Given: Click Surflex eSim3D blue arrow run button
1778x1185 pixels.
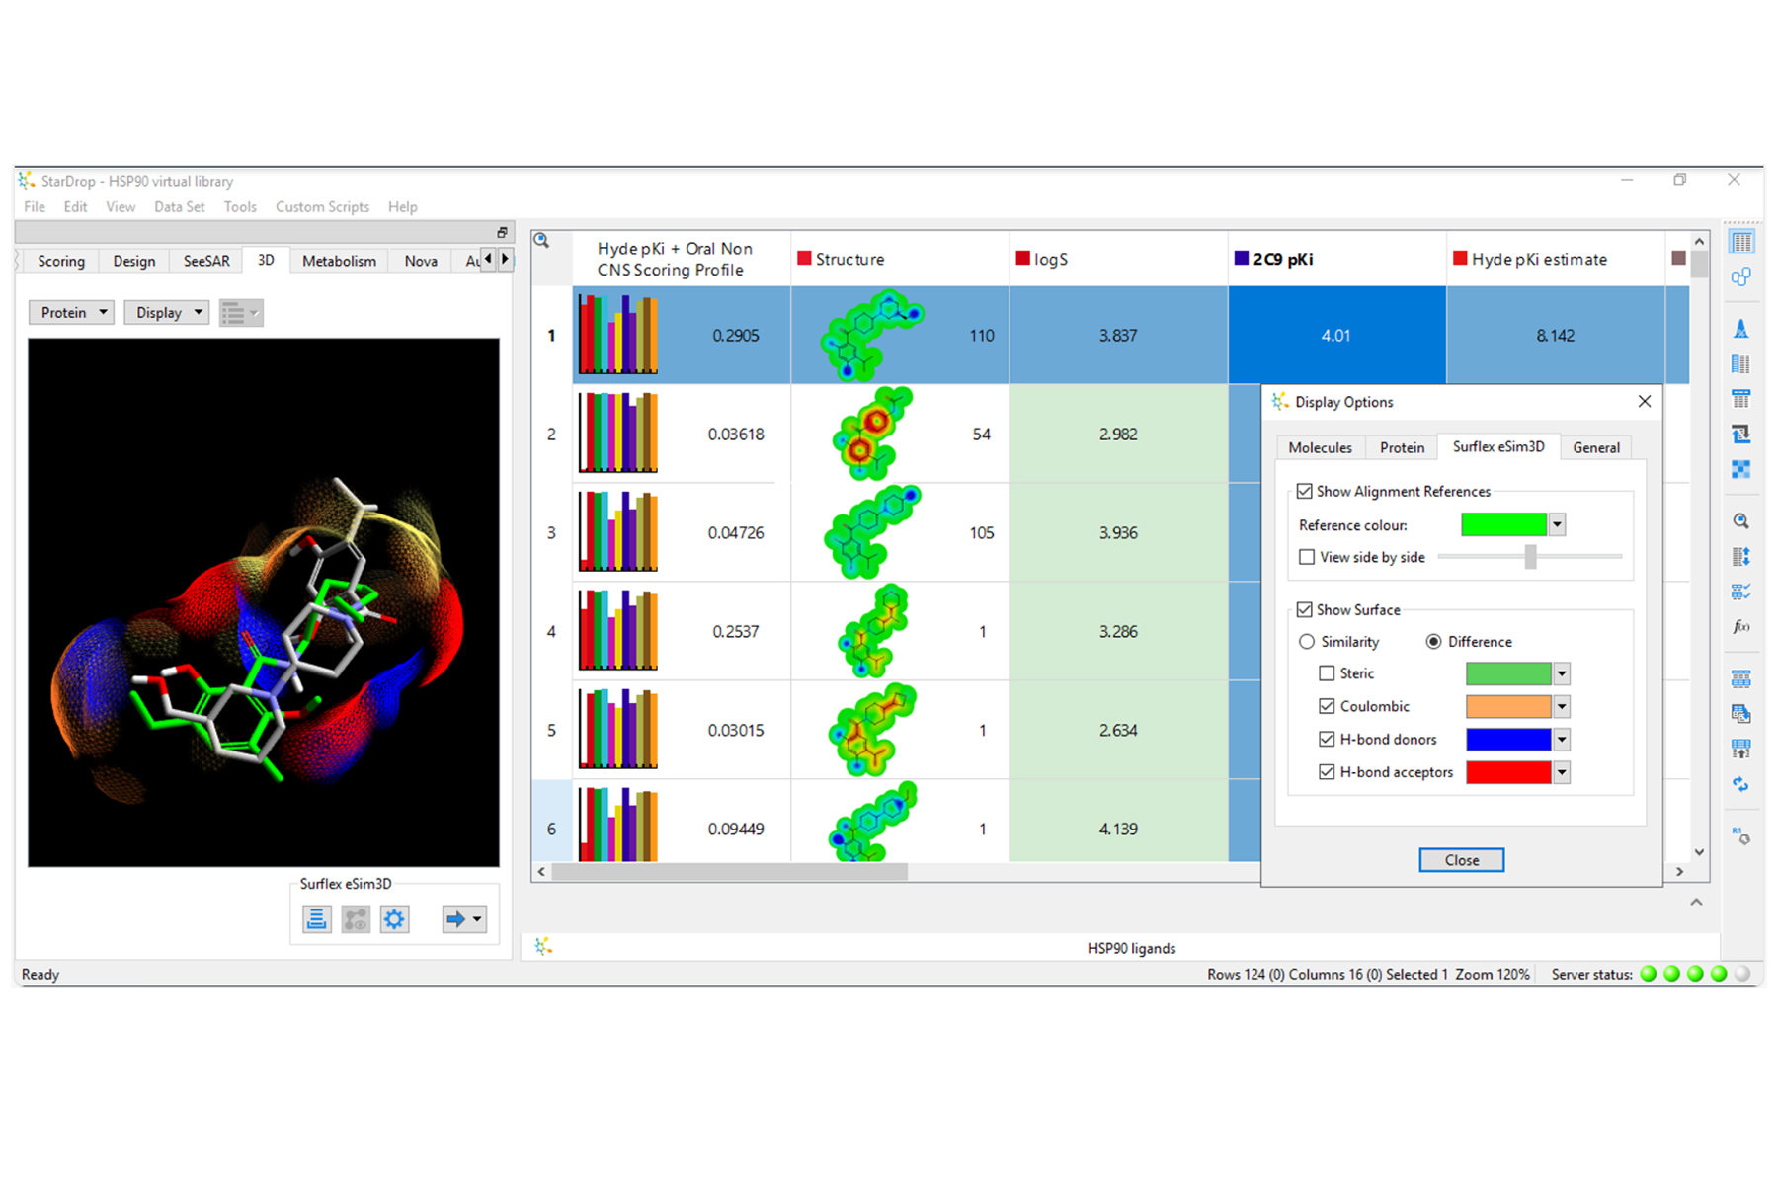Looking at the screenshot, I should pos(455,919).
